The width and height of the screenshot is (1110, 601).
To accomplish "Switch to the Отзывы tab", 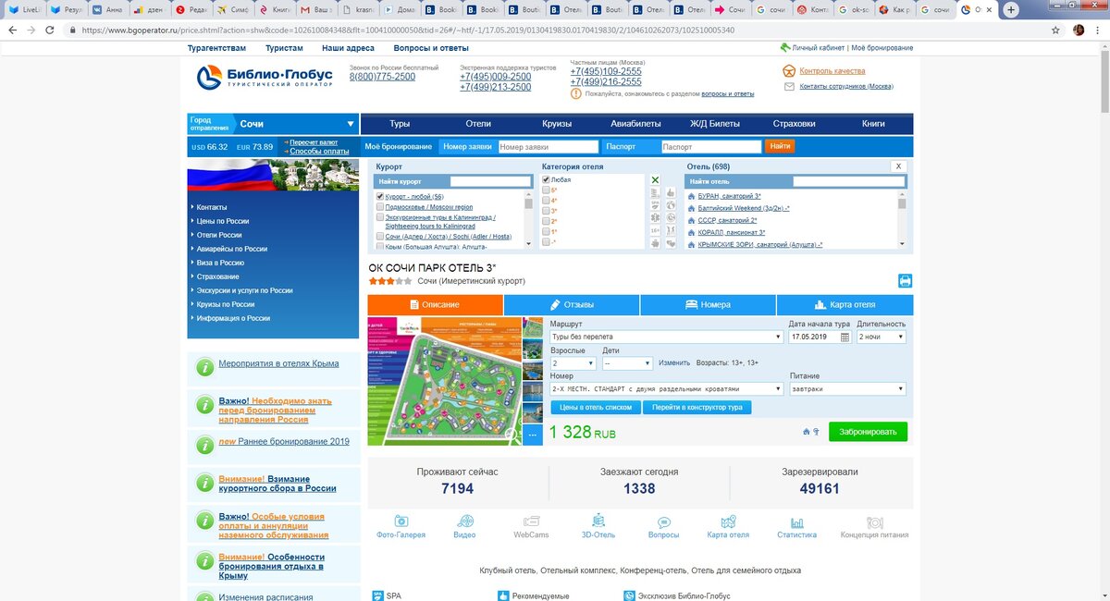I will pos(572,304).
